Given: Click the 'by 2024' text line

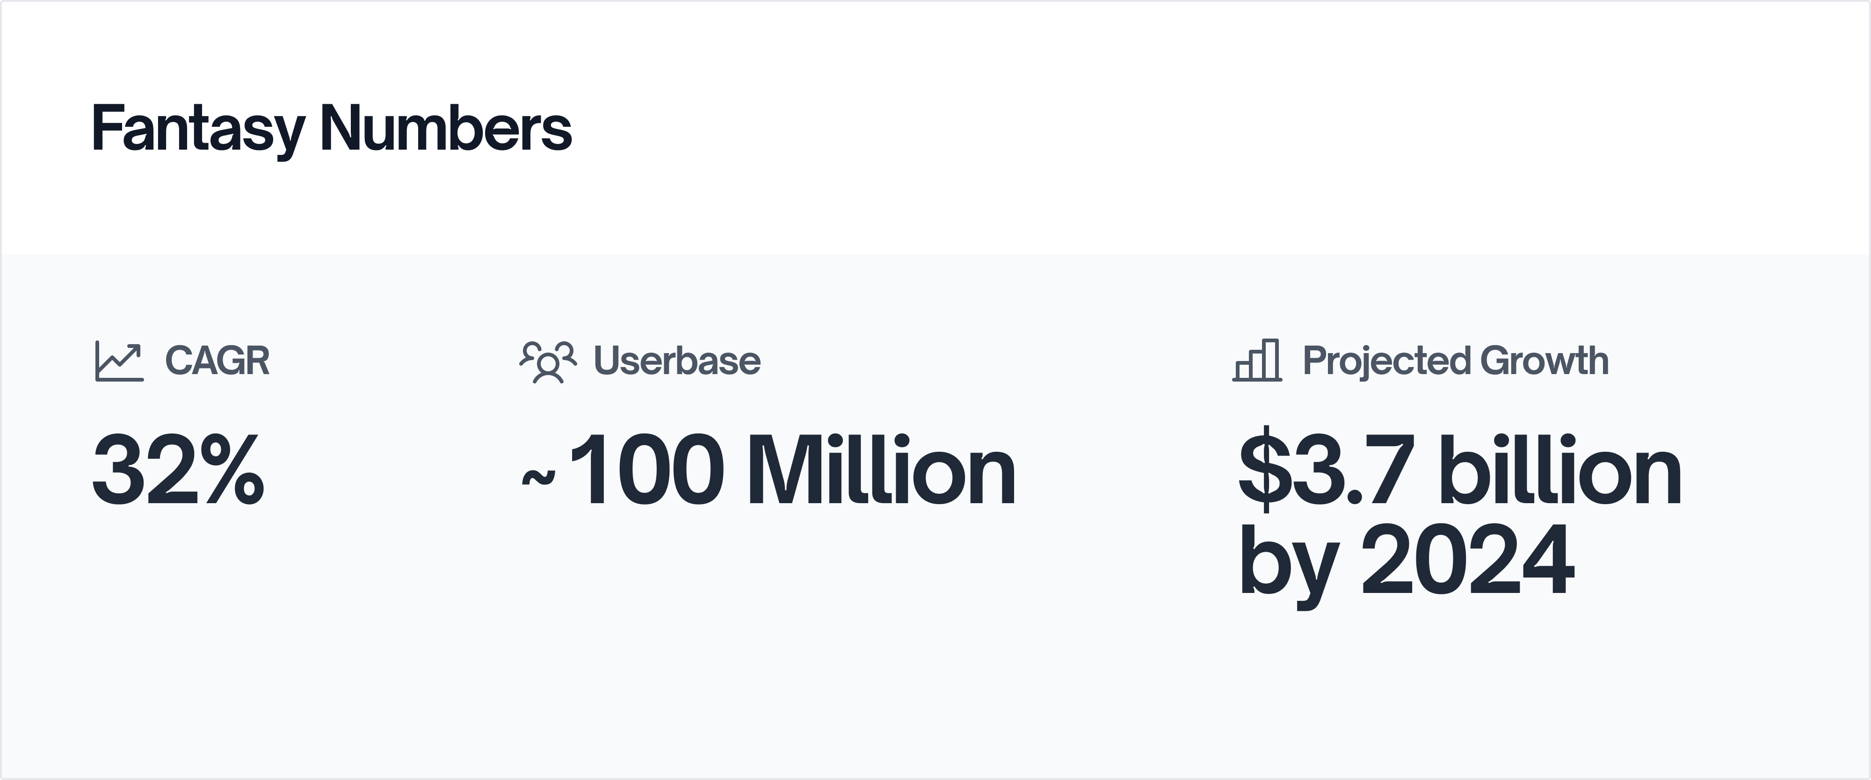Looking at the screenshot, I should coord(1406,561).
